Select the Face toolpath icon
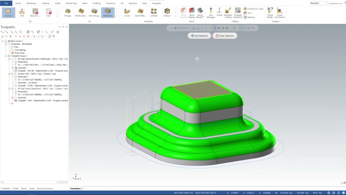346x195 pixels. (48, 13)
